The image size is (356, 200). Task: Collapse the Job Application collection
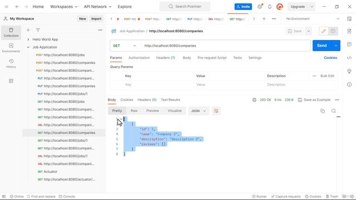click(x=28, y=47)
